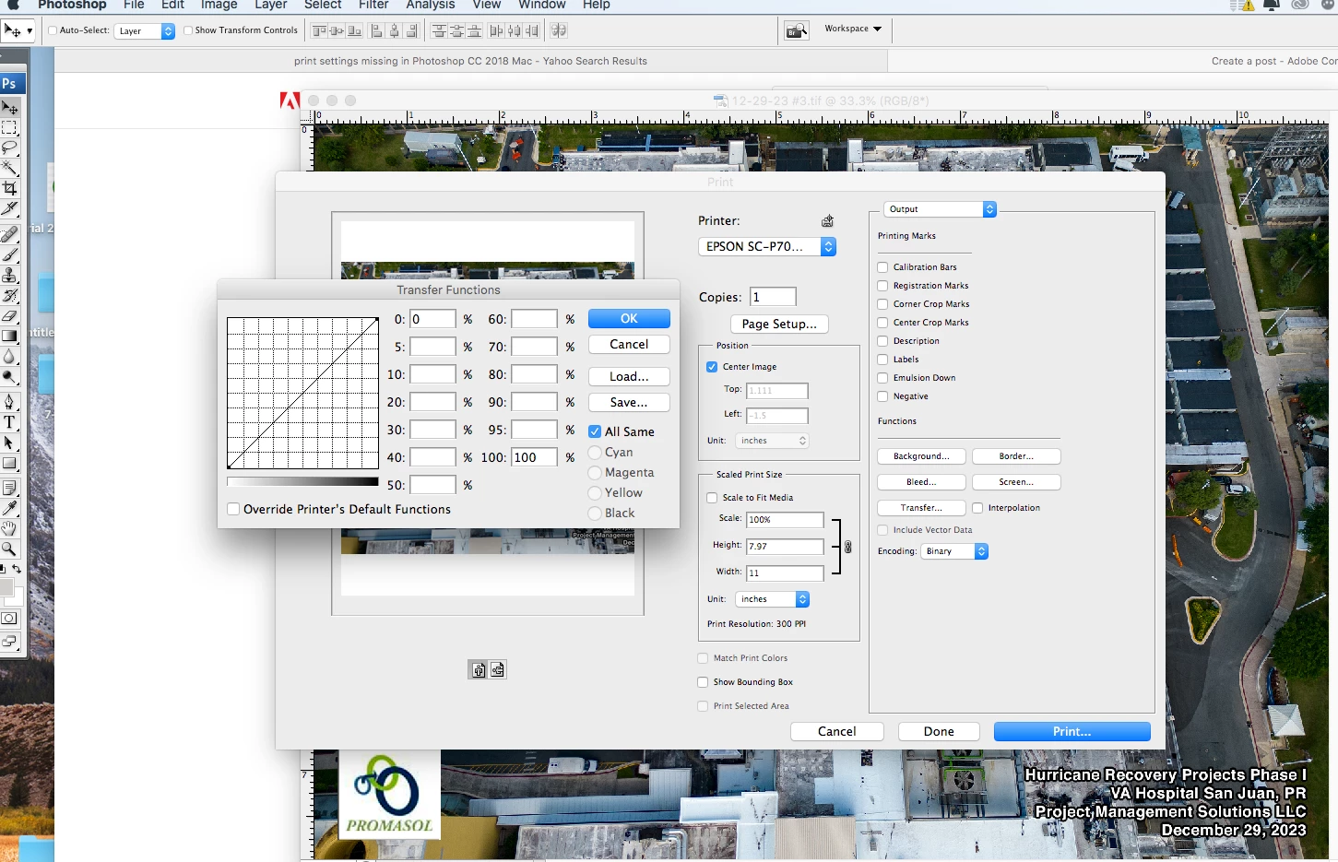Enable Calibration Bars printing mark
This screenshot has width=1338, height=862.
click(x=882, y=267)
